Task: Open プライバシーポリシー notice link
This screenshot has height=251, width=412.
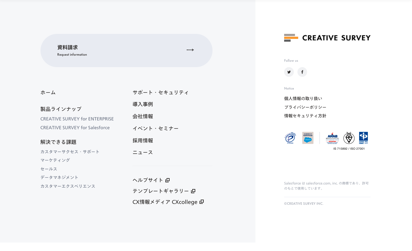Action: point(305,107)
